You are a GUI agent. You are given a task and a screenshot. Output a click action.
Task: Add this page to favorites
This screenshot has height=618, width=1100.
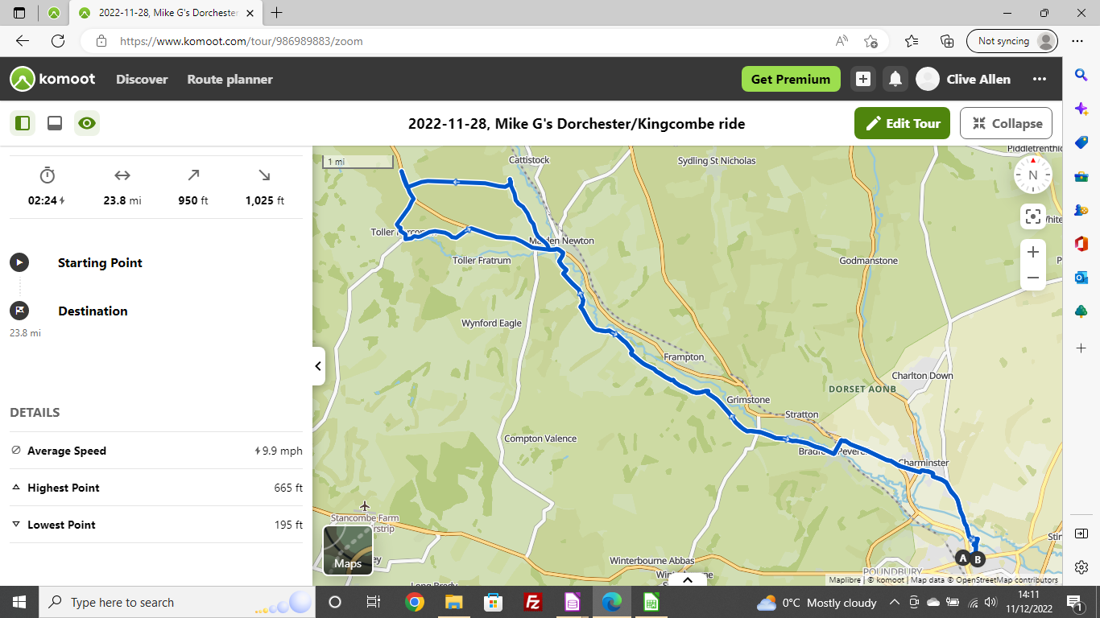point(870,41)
